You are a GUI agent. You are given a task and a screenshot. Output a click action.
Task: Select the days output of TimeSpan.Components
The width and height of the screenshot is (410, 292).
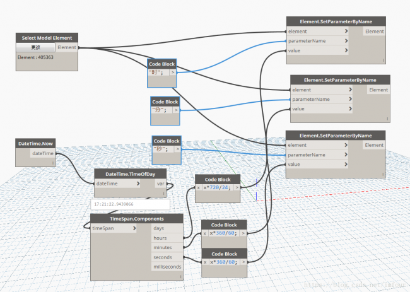click(167, 228)
